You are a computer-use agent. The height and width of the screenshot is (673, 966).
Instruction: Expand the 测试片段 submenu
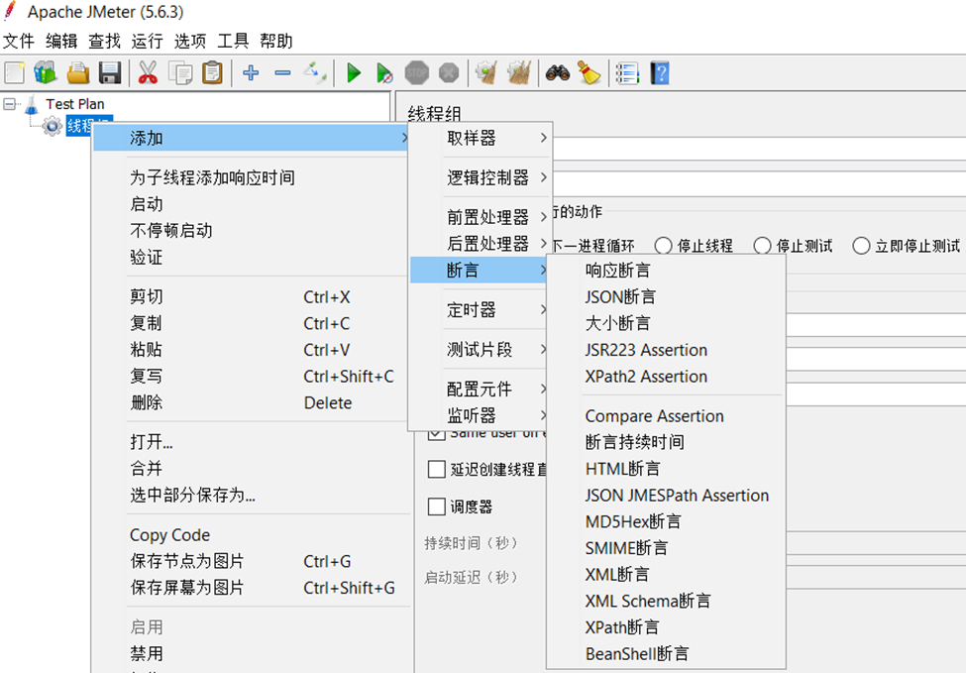click(x=480, y=350)
